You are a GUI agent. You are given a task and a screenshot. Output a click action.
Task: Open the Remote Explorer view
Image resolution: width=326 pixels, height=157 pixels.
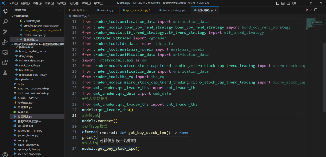point(5,52)
